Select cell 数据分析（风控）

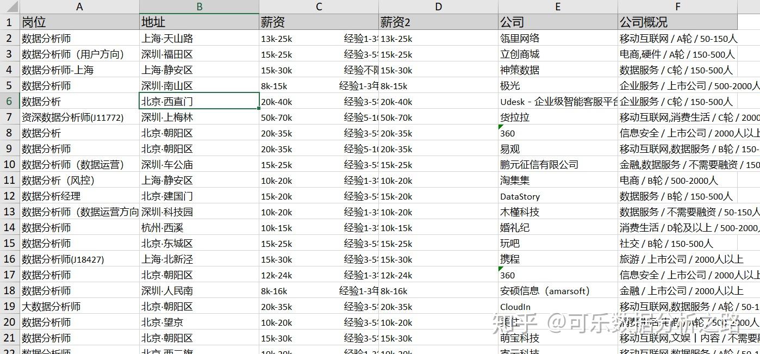[x=79, y=180]
